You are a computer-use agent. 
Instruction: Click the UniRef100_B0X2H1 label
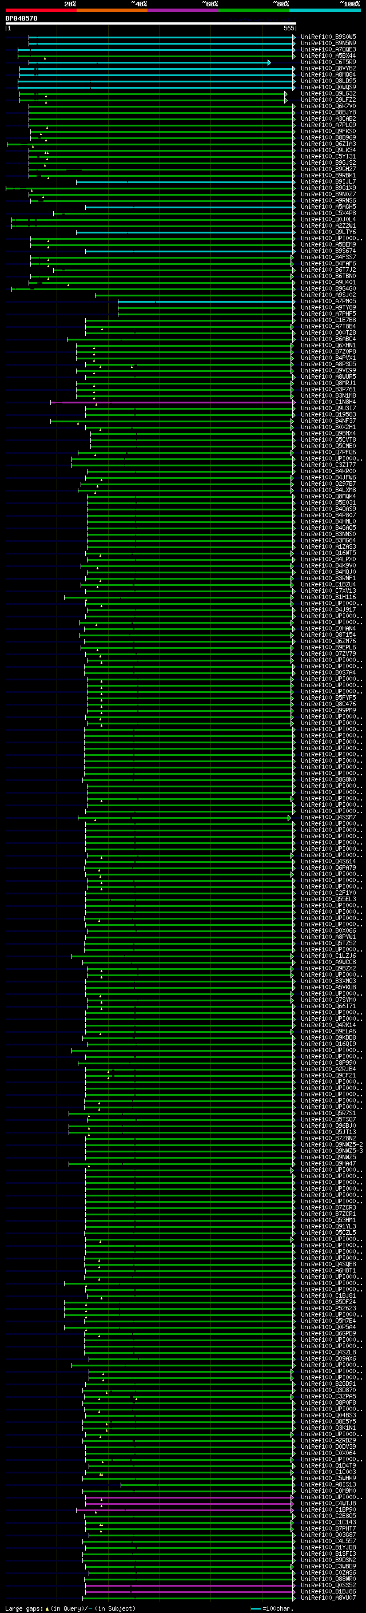[328, 427]
